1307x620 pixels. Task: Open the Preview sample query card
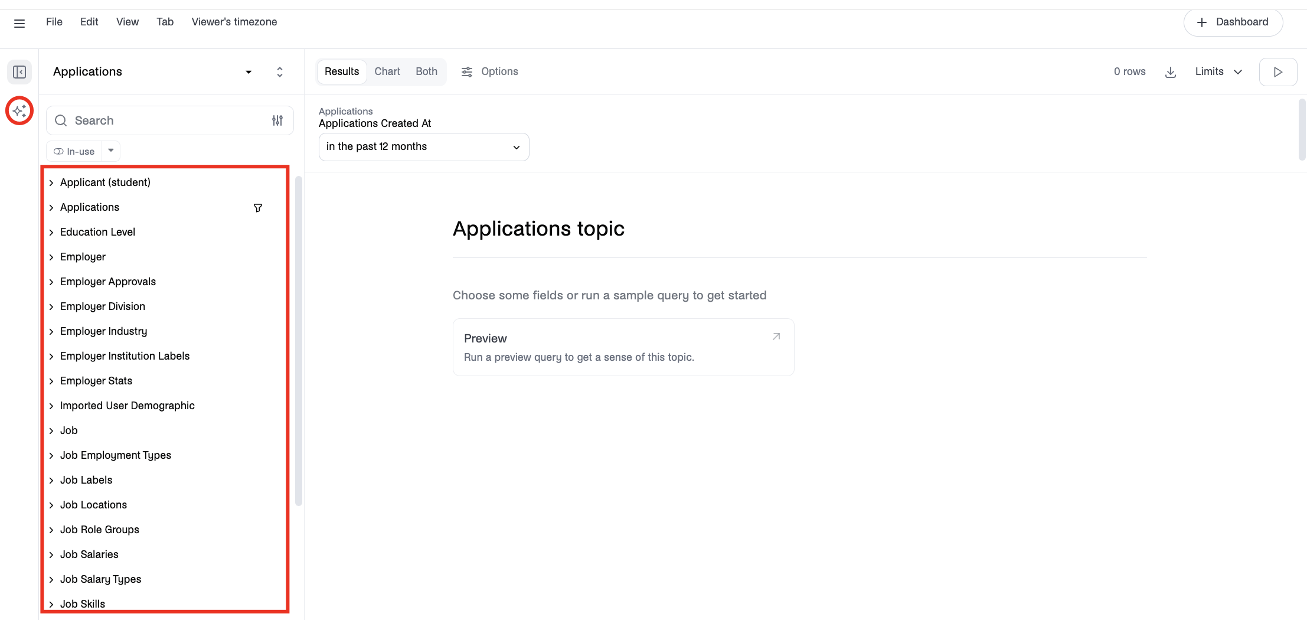tap(623, 347)
